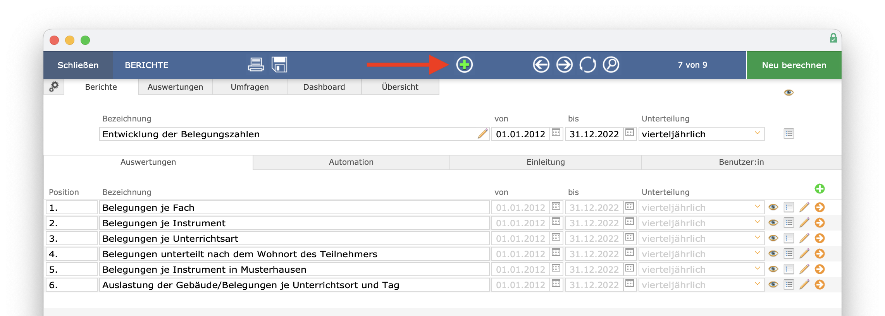Select the lower Auswertungen sub-tab
885x316 pixels.
148,162
